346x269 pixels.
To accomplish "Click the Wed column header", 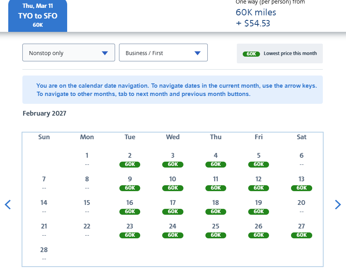I will coord(173,137).
